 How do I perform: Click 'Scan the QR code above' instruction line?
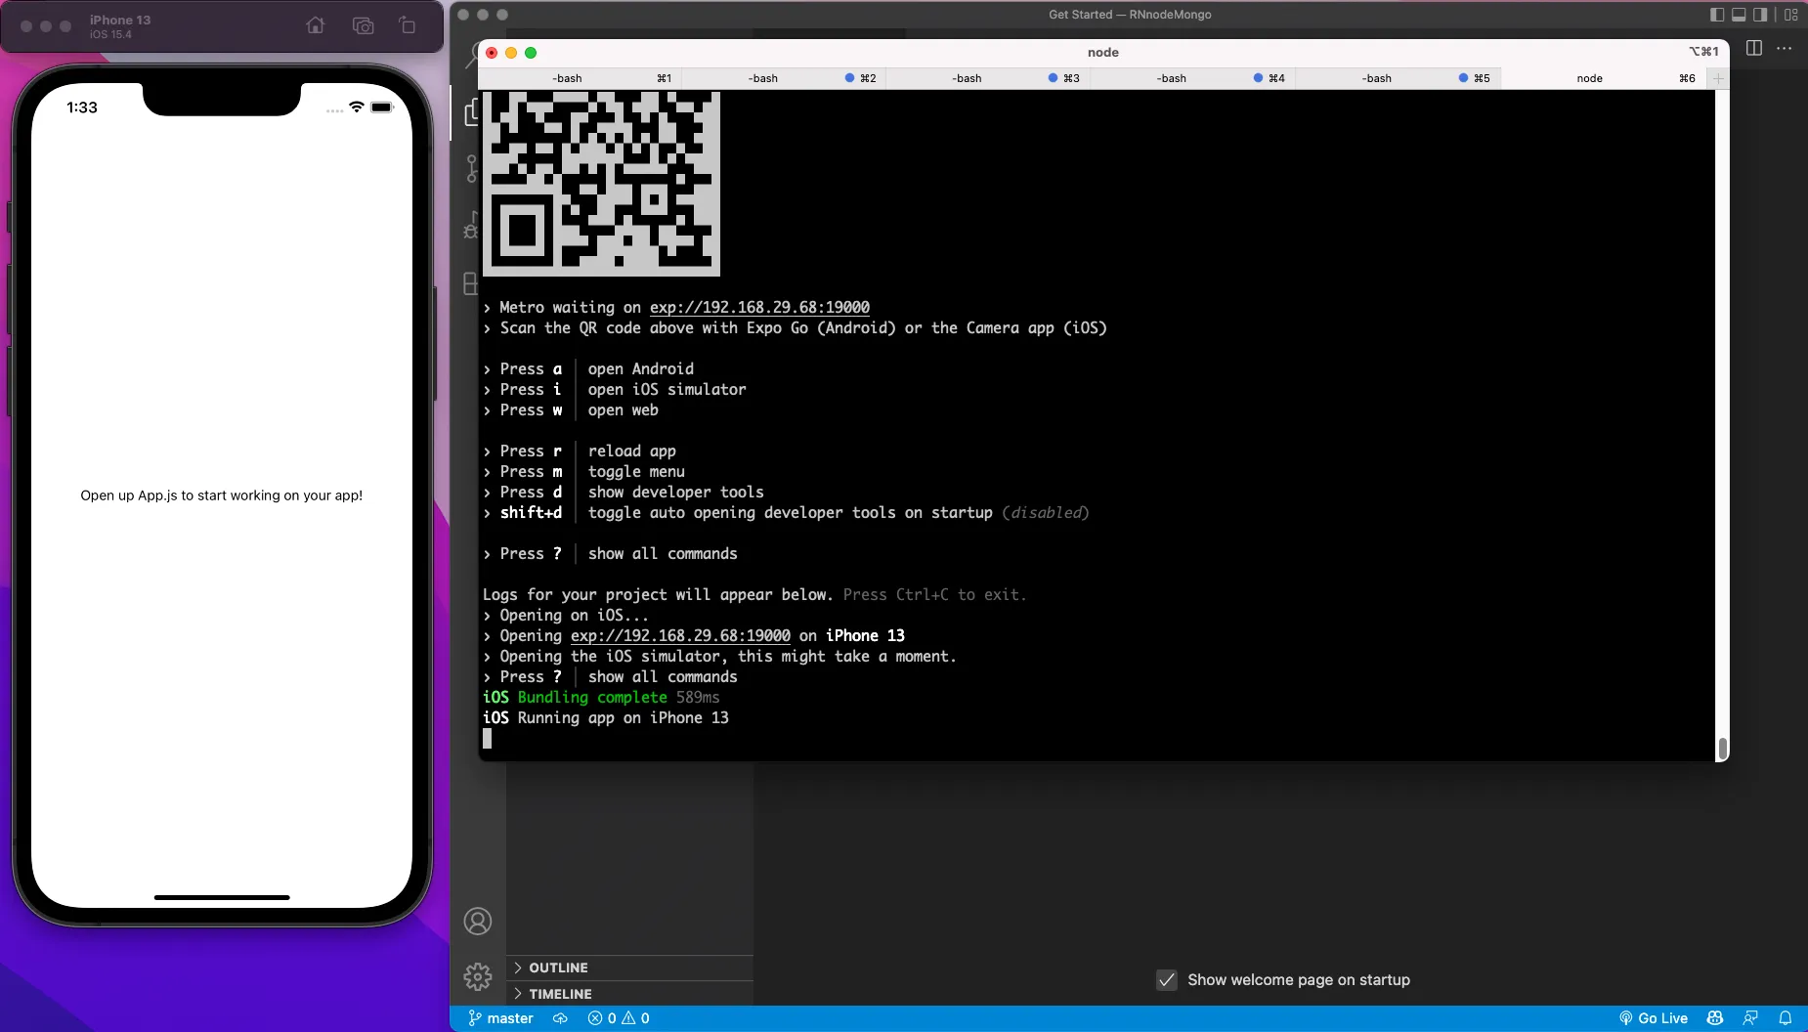(x=795, y=327)
